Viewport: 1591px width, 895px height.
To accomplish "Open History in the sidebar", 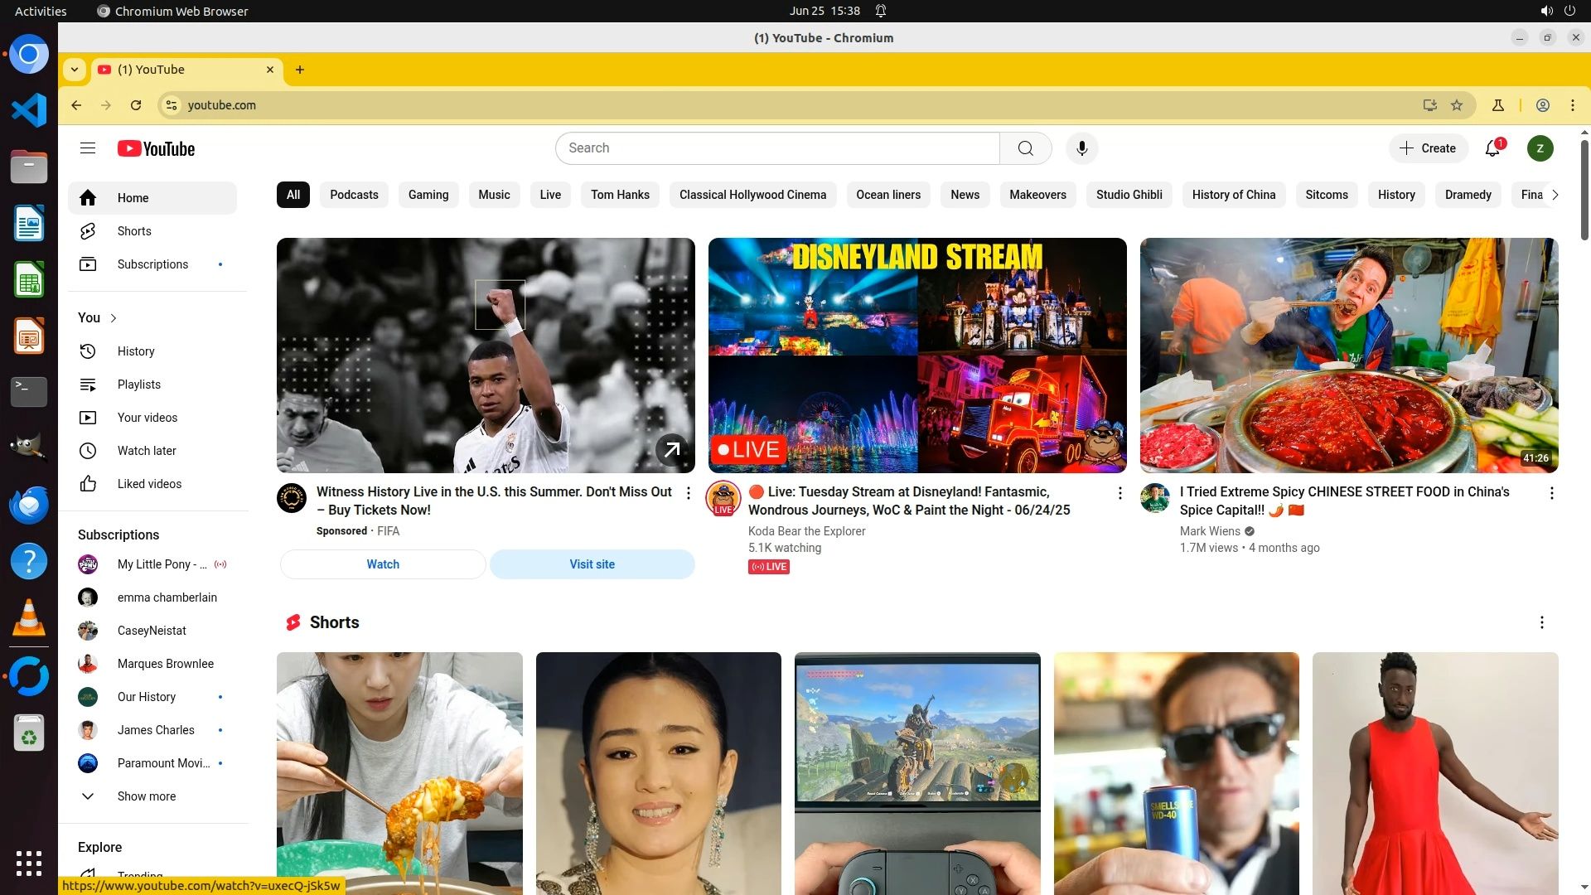I will (x=136, y=351).
